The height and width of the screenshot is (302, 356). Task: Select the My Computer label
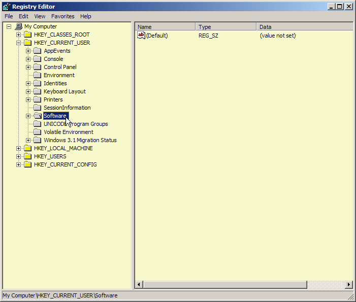coord(41,26)
